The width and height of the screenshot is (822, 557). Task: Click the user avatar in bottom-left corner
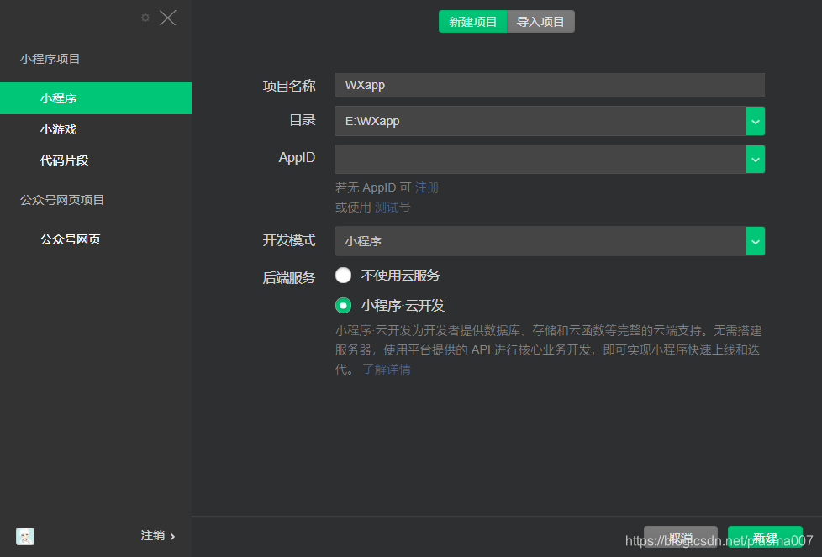24,536
